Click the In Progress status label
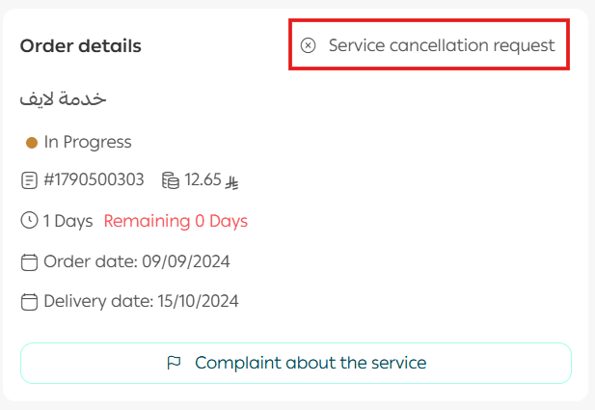Image resolution: width=595 pixels, height=410 pixels. [x=88, y=143]
